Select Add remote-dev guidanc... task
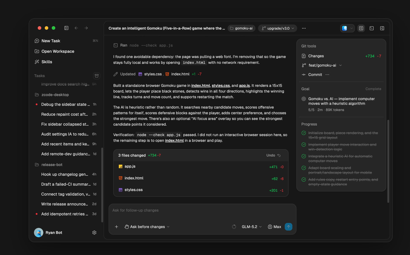Screen dimensions: 410x255 click(x=66, y=154)
